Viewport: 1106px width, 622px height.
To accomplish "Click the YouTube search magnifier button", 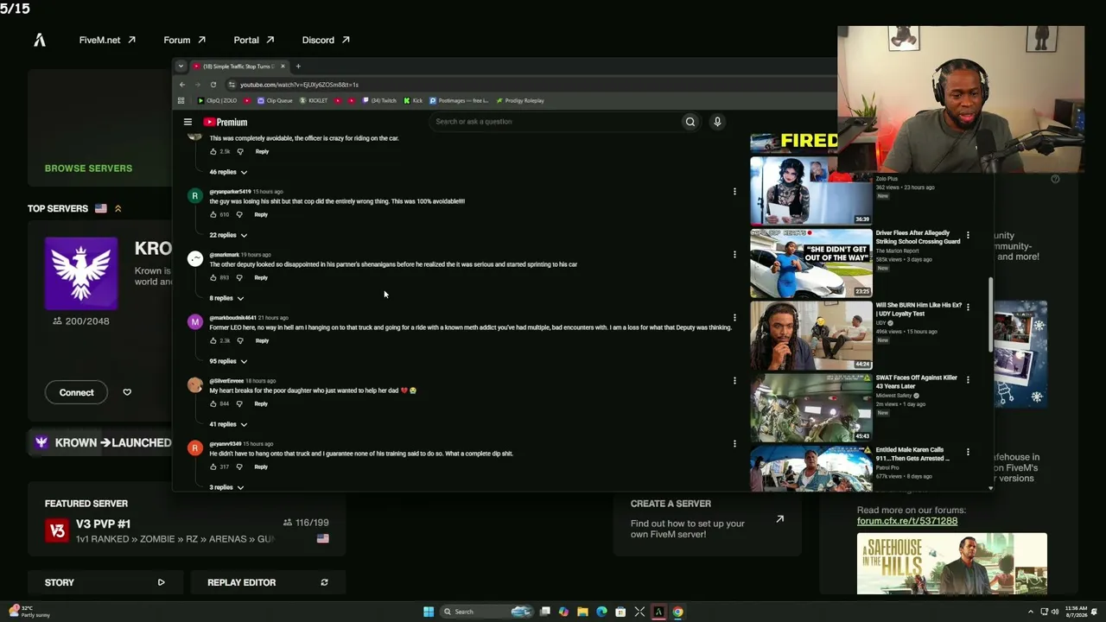I will click(x=690, y=122).
